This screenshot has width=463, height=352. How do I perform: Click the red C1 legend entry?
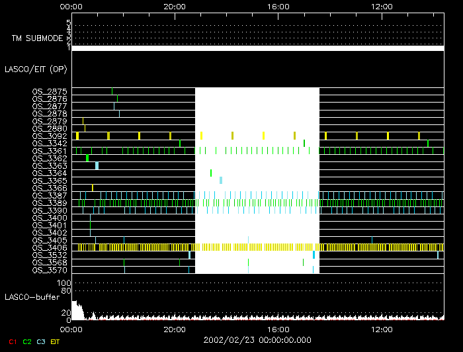click(11, 342)
